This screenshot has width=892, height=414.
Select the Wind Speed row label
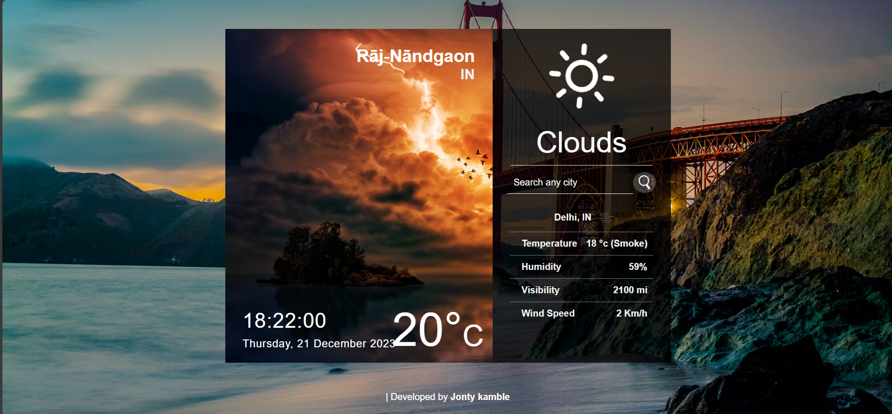(548, 313)
